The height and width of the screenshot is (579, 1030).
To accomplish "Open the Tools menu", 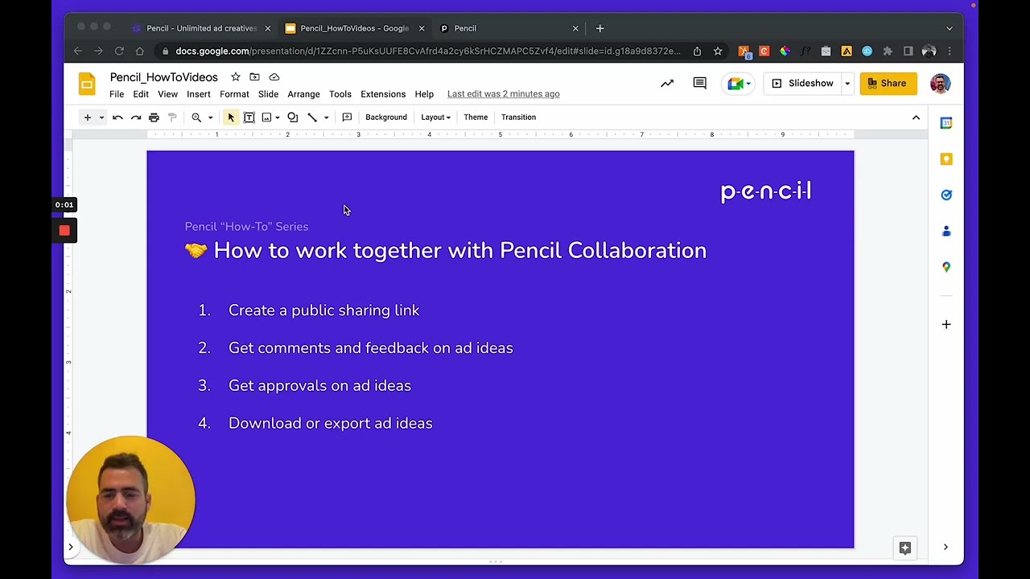I will click(x=340, y=94).
